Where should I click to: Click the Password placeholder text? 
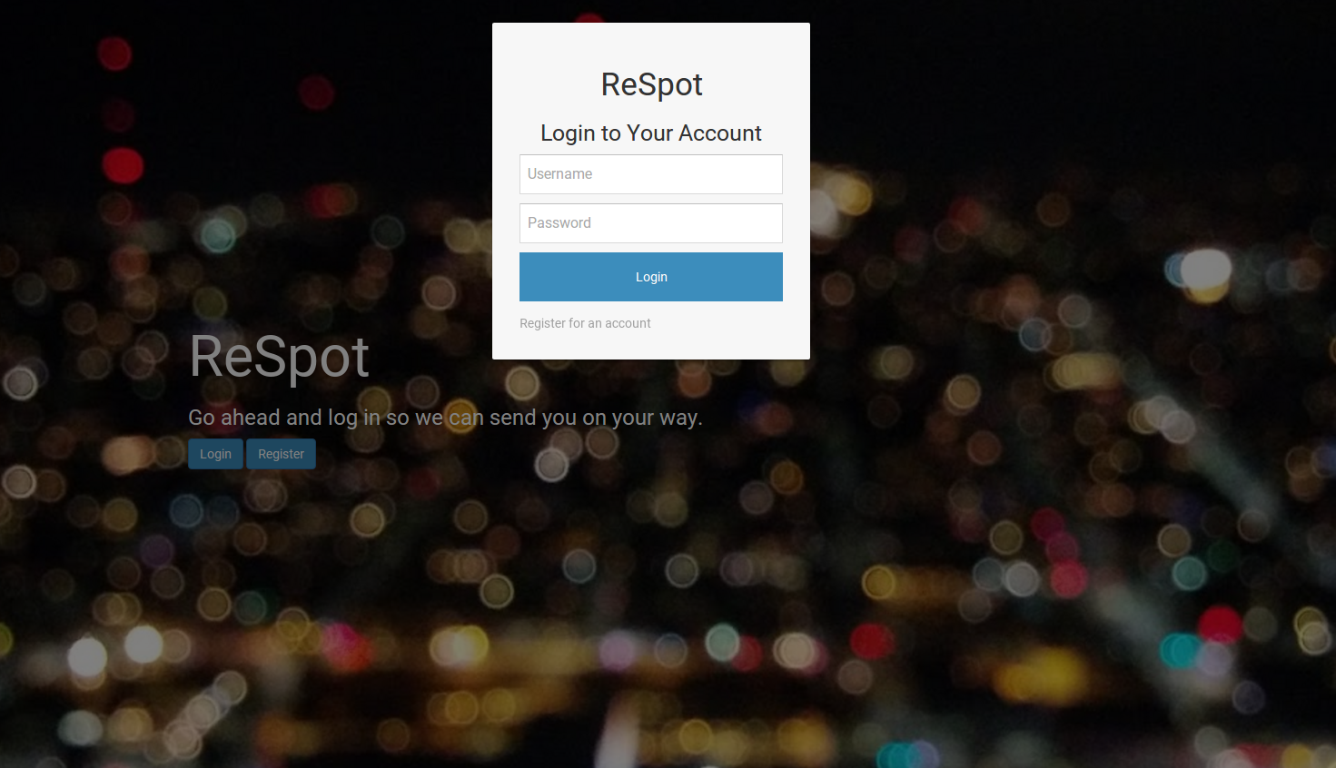click(x=559, y=223)
